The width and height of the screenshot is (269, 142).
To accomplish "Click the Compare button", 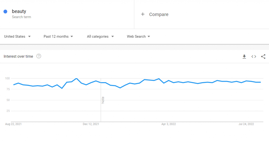I will click(159, 14).
